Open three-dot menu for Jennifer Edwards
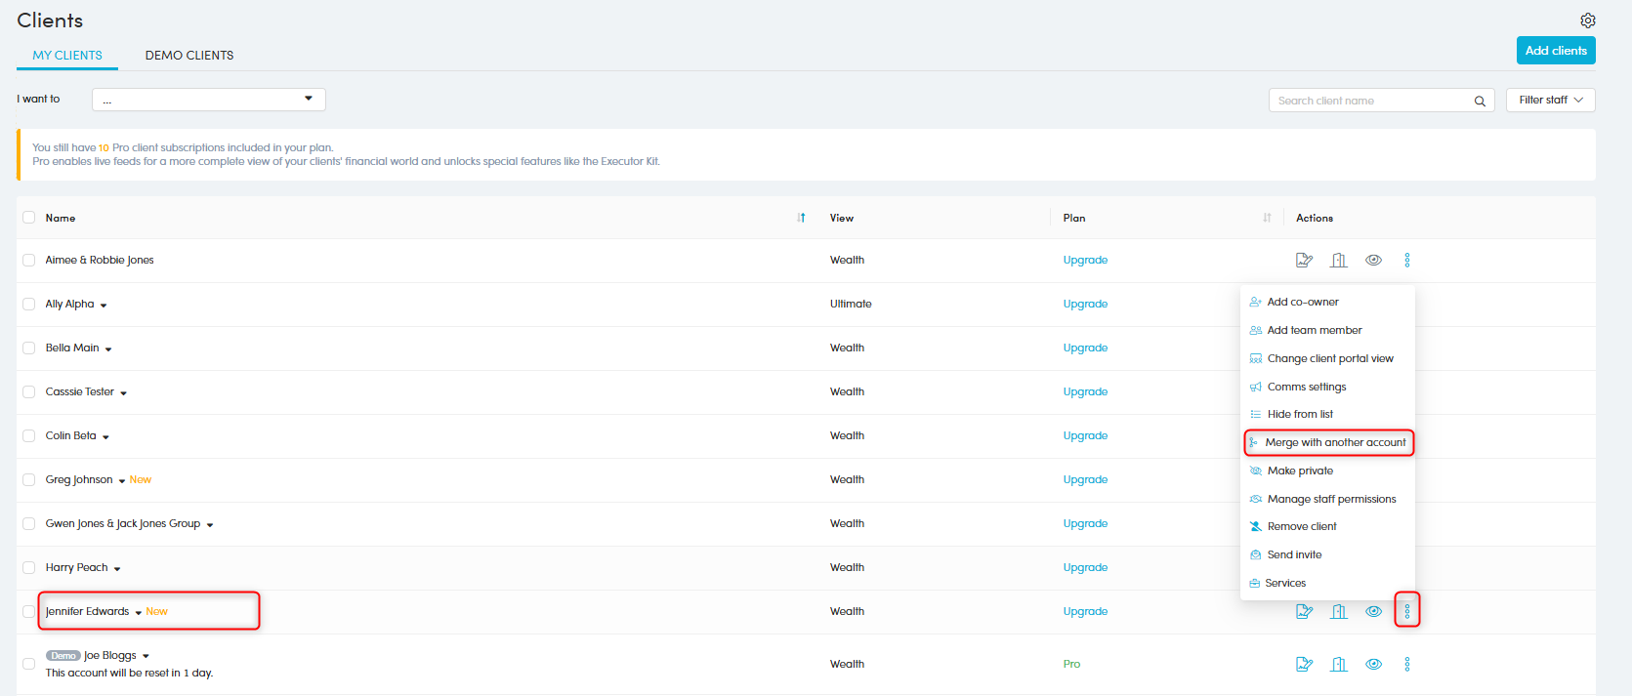This screenshot has width=1632, height=696. [x=1406, y=611]
